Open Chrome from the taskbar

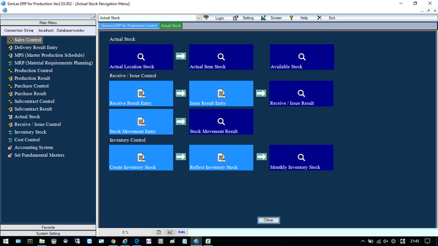(113, 241)
